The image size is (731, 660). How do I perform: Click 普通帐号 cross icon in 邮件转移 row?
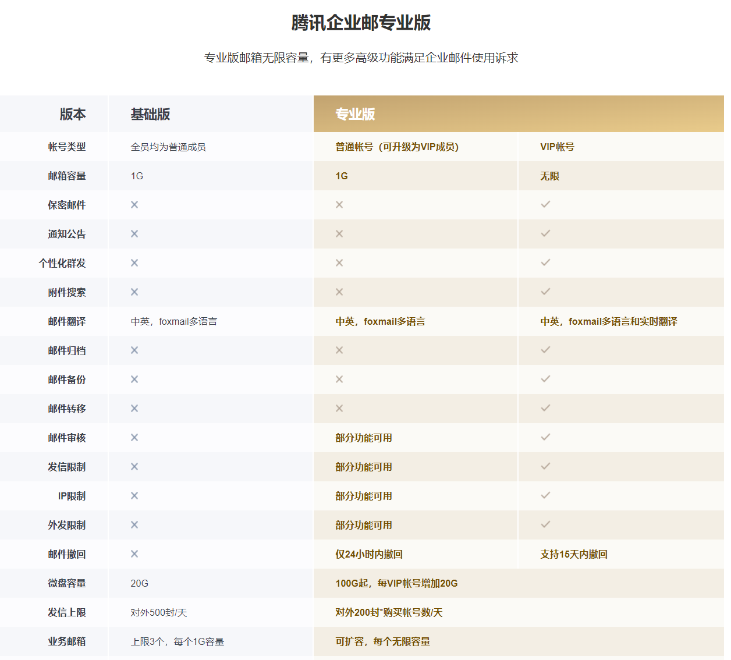[339, 408]
